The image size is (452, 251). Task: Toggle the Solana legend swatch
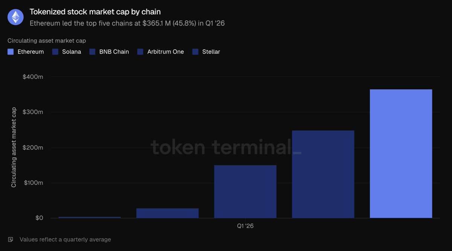coord(55,52)
